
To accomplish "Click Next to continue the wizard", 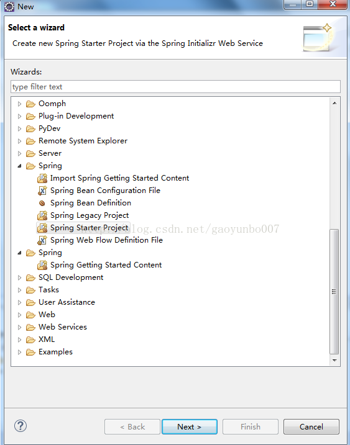I will pyautogui.click(x=190, y=426).
